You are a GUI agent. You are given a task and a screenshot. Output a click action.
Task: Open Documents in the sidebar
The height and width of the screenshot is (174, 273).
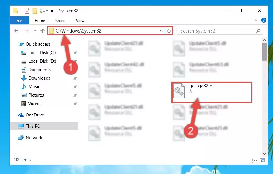click(x=39, y=70)
